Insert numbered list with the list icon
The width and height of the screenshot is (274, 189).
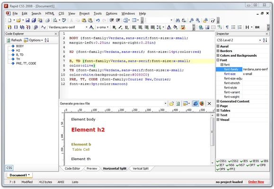(x=240, y=27)
